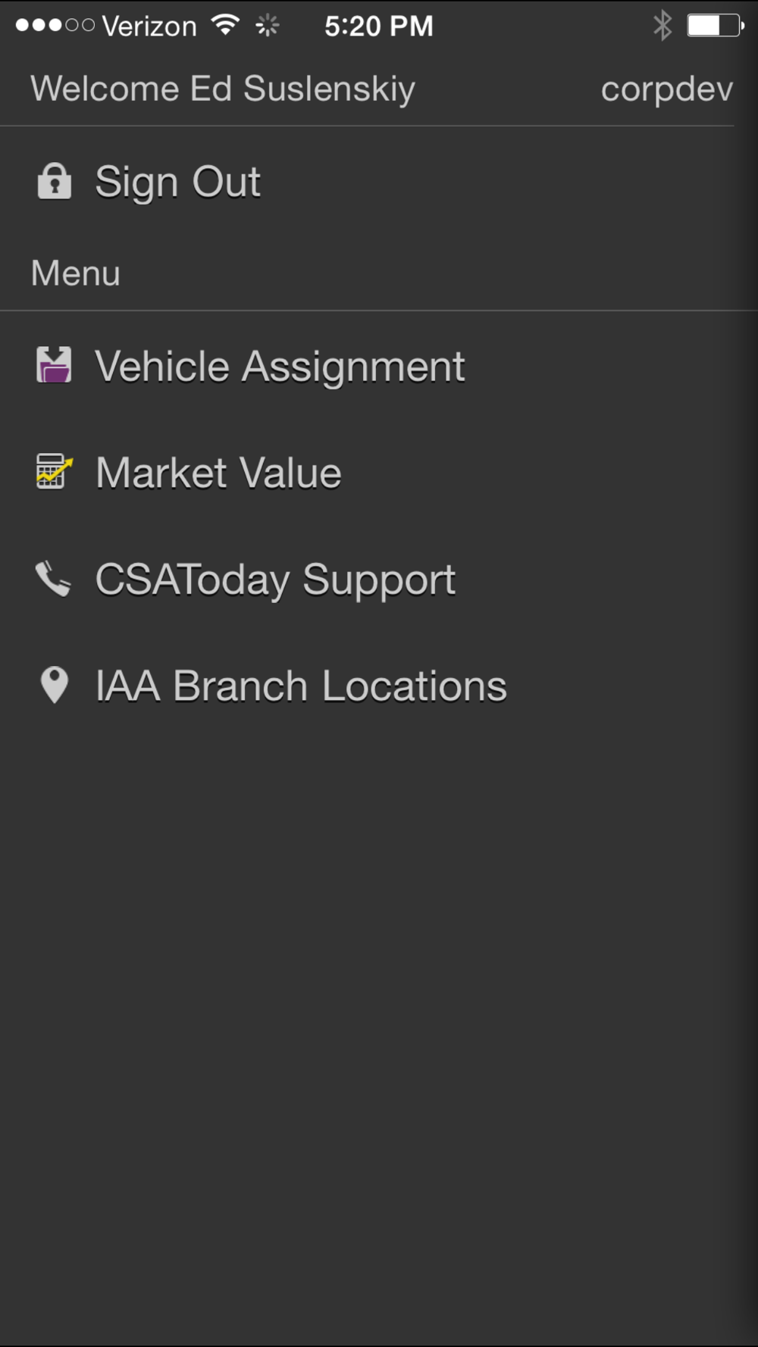Click the Market Value calculator chart icon
This screenshot has height=1347, width=758.
[54, 472]
